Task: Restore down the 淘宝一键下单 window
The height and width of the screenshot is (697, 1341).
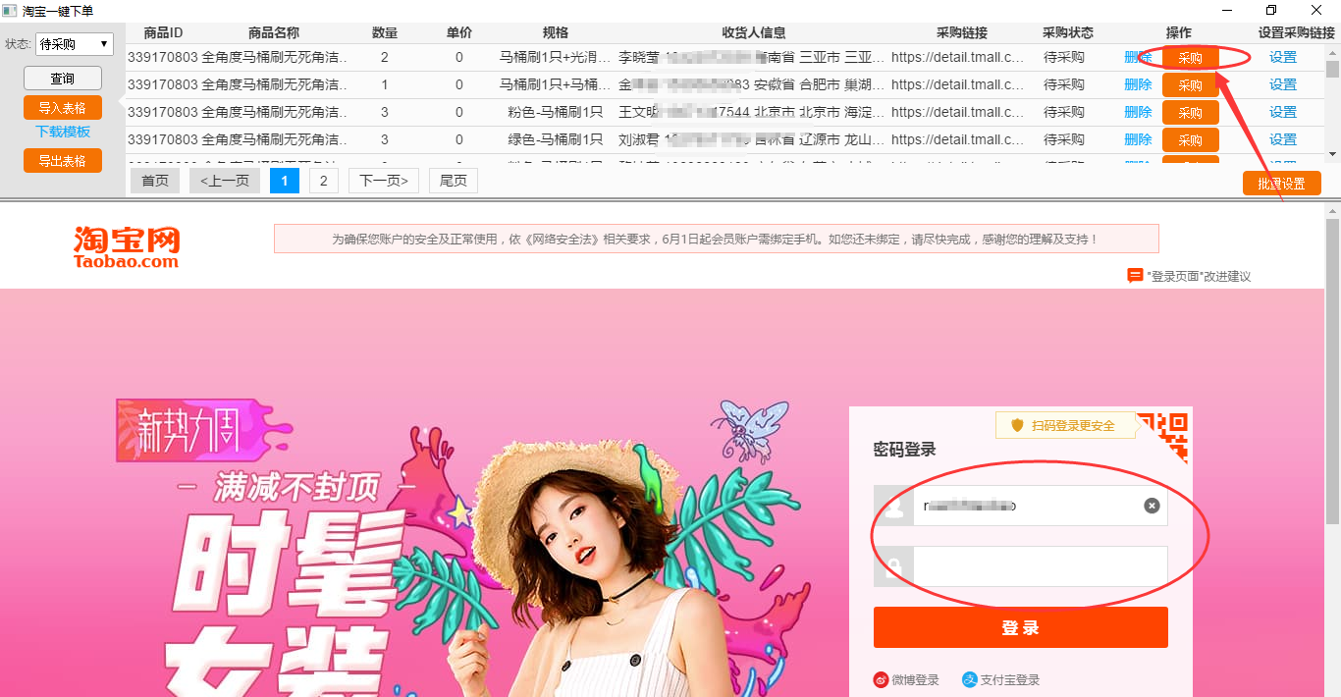Action: click(x=1271, y=10)
